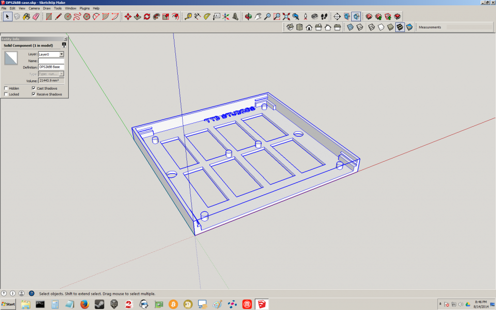Collapse Entity Info details arrow
The height and width of the screenshot is (310, 496).
(64, 45)
